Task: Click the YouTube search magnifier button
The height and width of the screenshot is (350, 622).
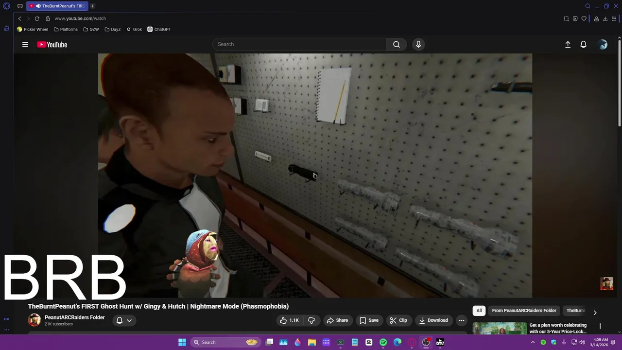Action: pyautogui.click(x=397, y=44)
